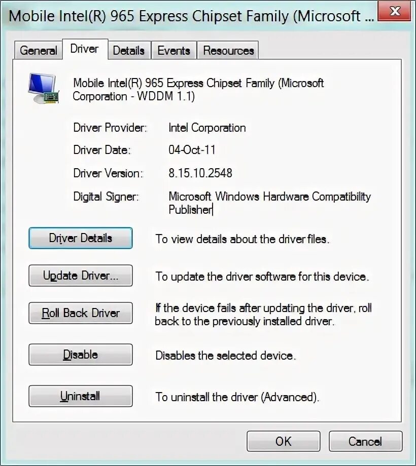
Task: Choose Roll Back Driver
Action: click(81, 313)
